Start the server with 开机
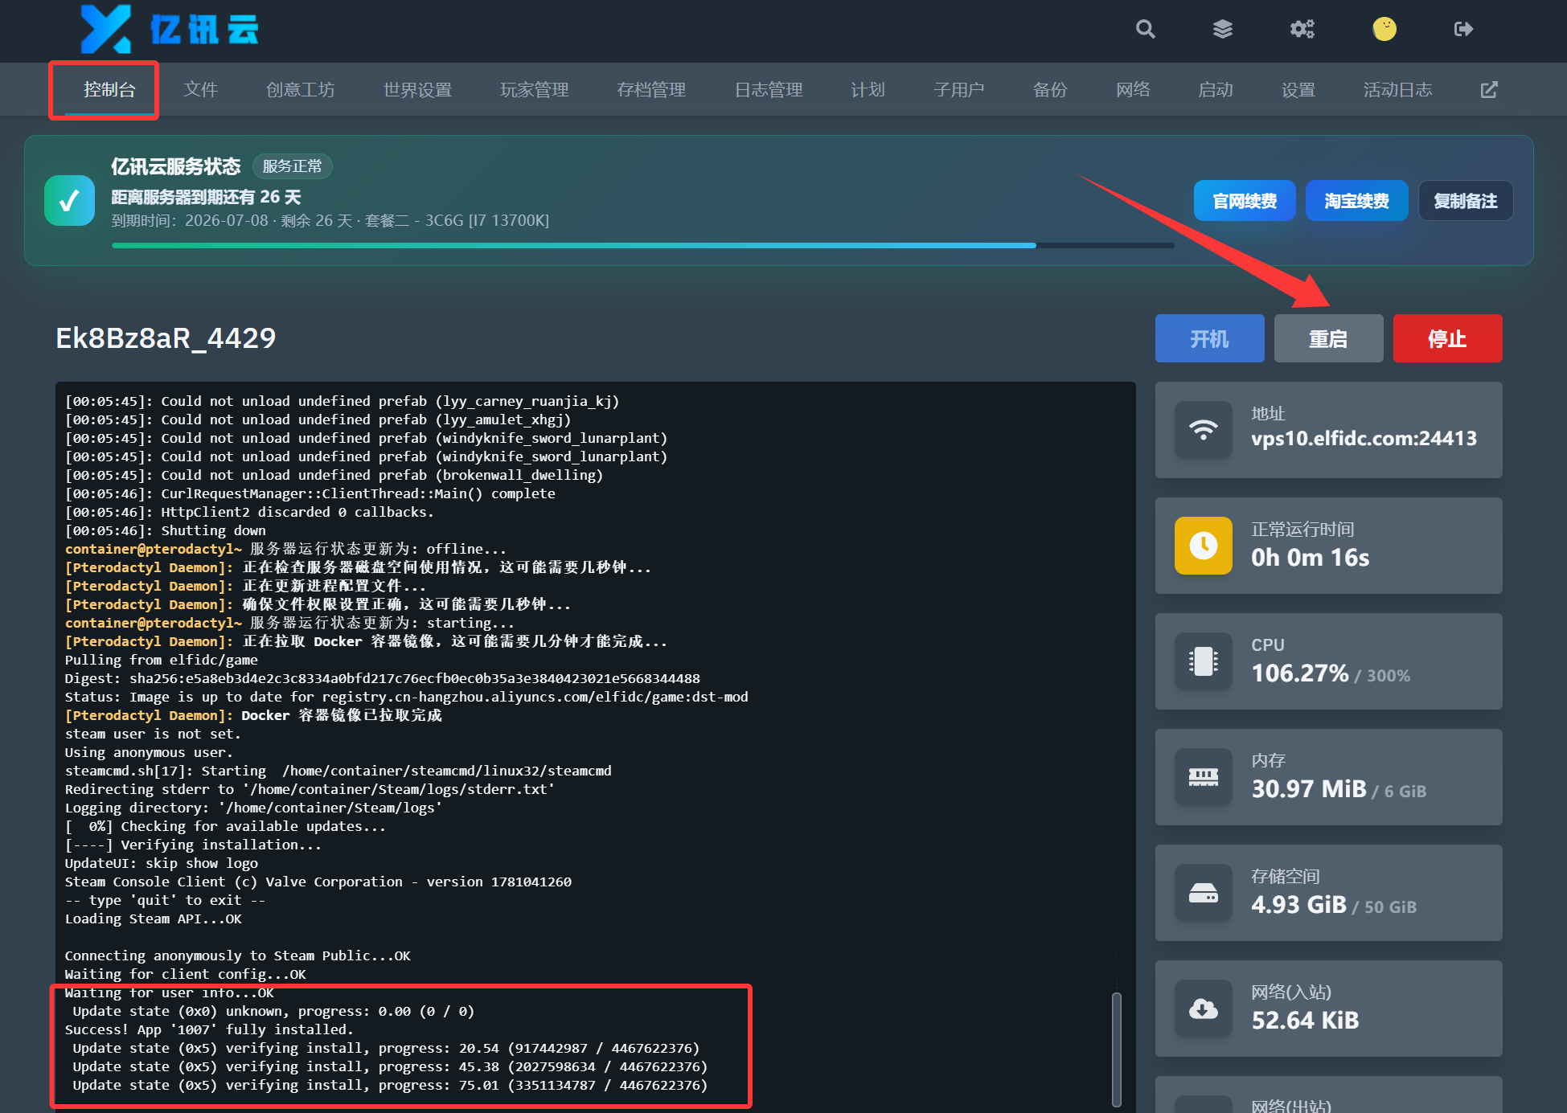The height and width of the screenshot is (1113, 1567). (x=1209, y=338)
